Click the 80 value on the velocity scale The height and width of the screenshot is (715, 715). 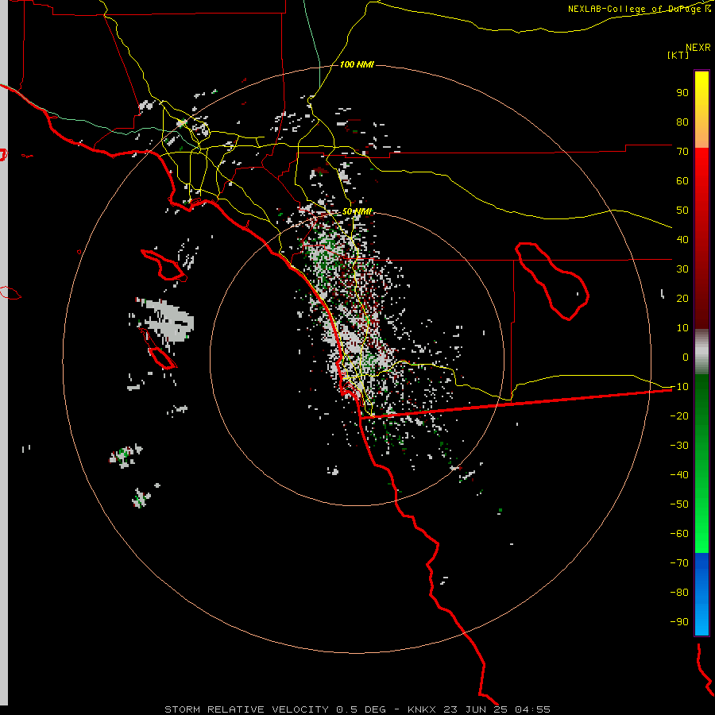682,122
